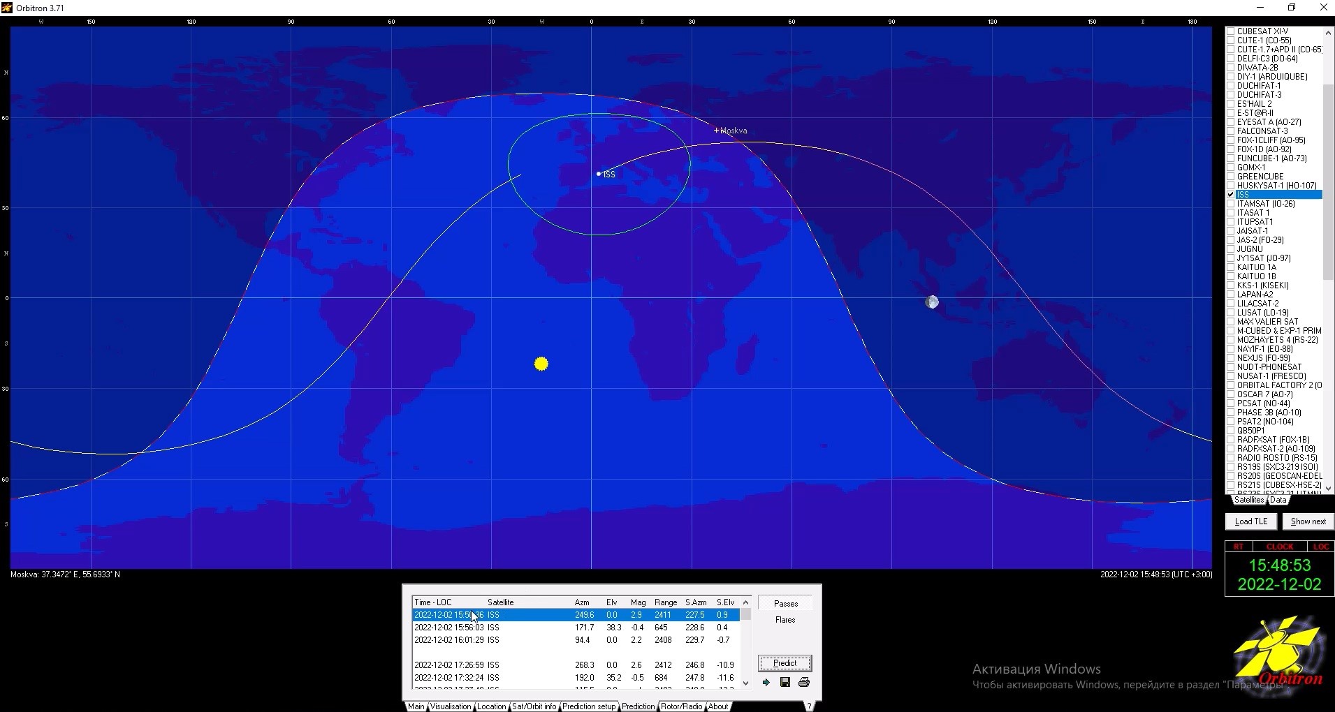Click the Load TLE button
Screen dimensions: 1335x712
[x=1250, y=521]
